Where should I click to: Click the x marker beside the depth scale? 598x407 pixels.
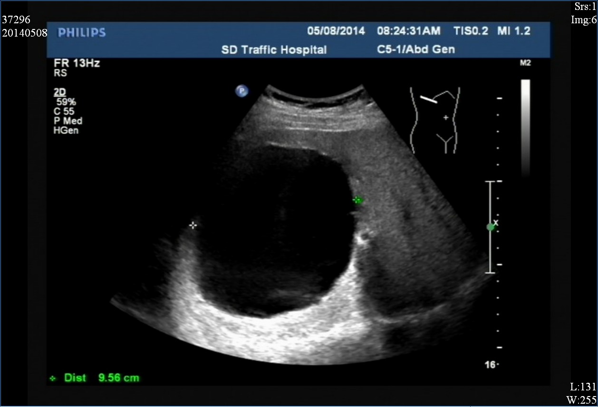pos(496,222)
